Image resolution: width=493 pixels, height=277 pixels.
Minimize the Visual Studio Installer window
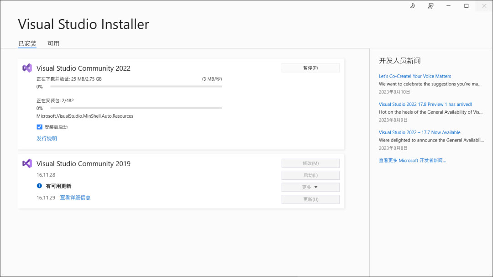[449, 6]
